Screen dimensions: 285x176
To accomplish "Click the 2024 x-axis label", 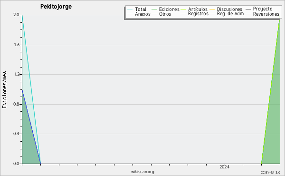I will click(224, 167).
